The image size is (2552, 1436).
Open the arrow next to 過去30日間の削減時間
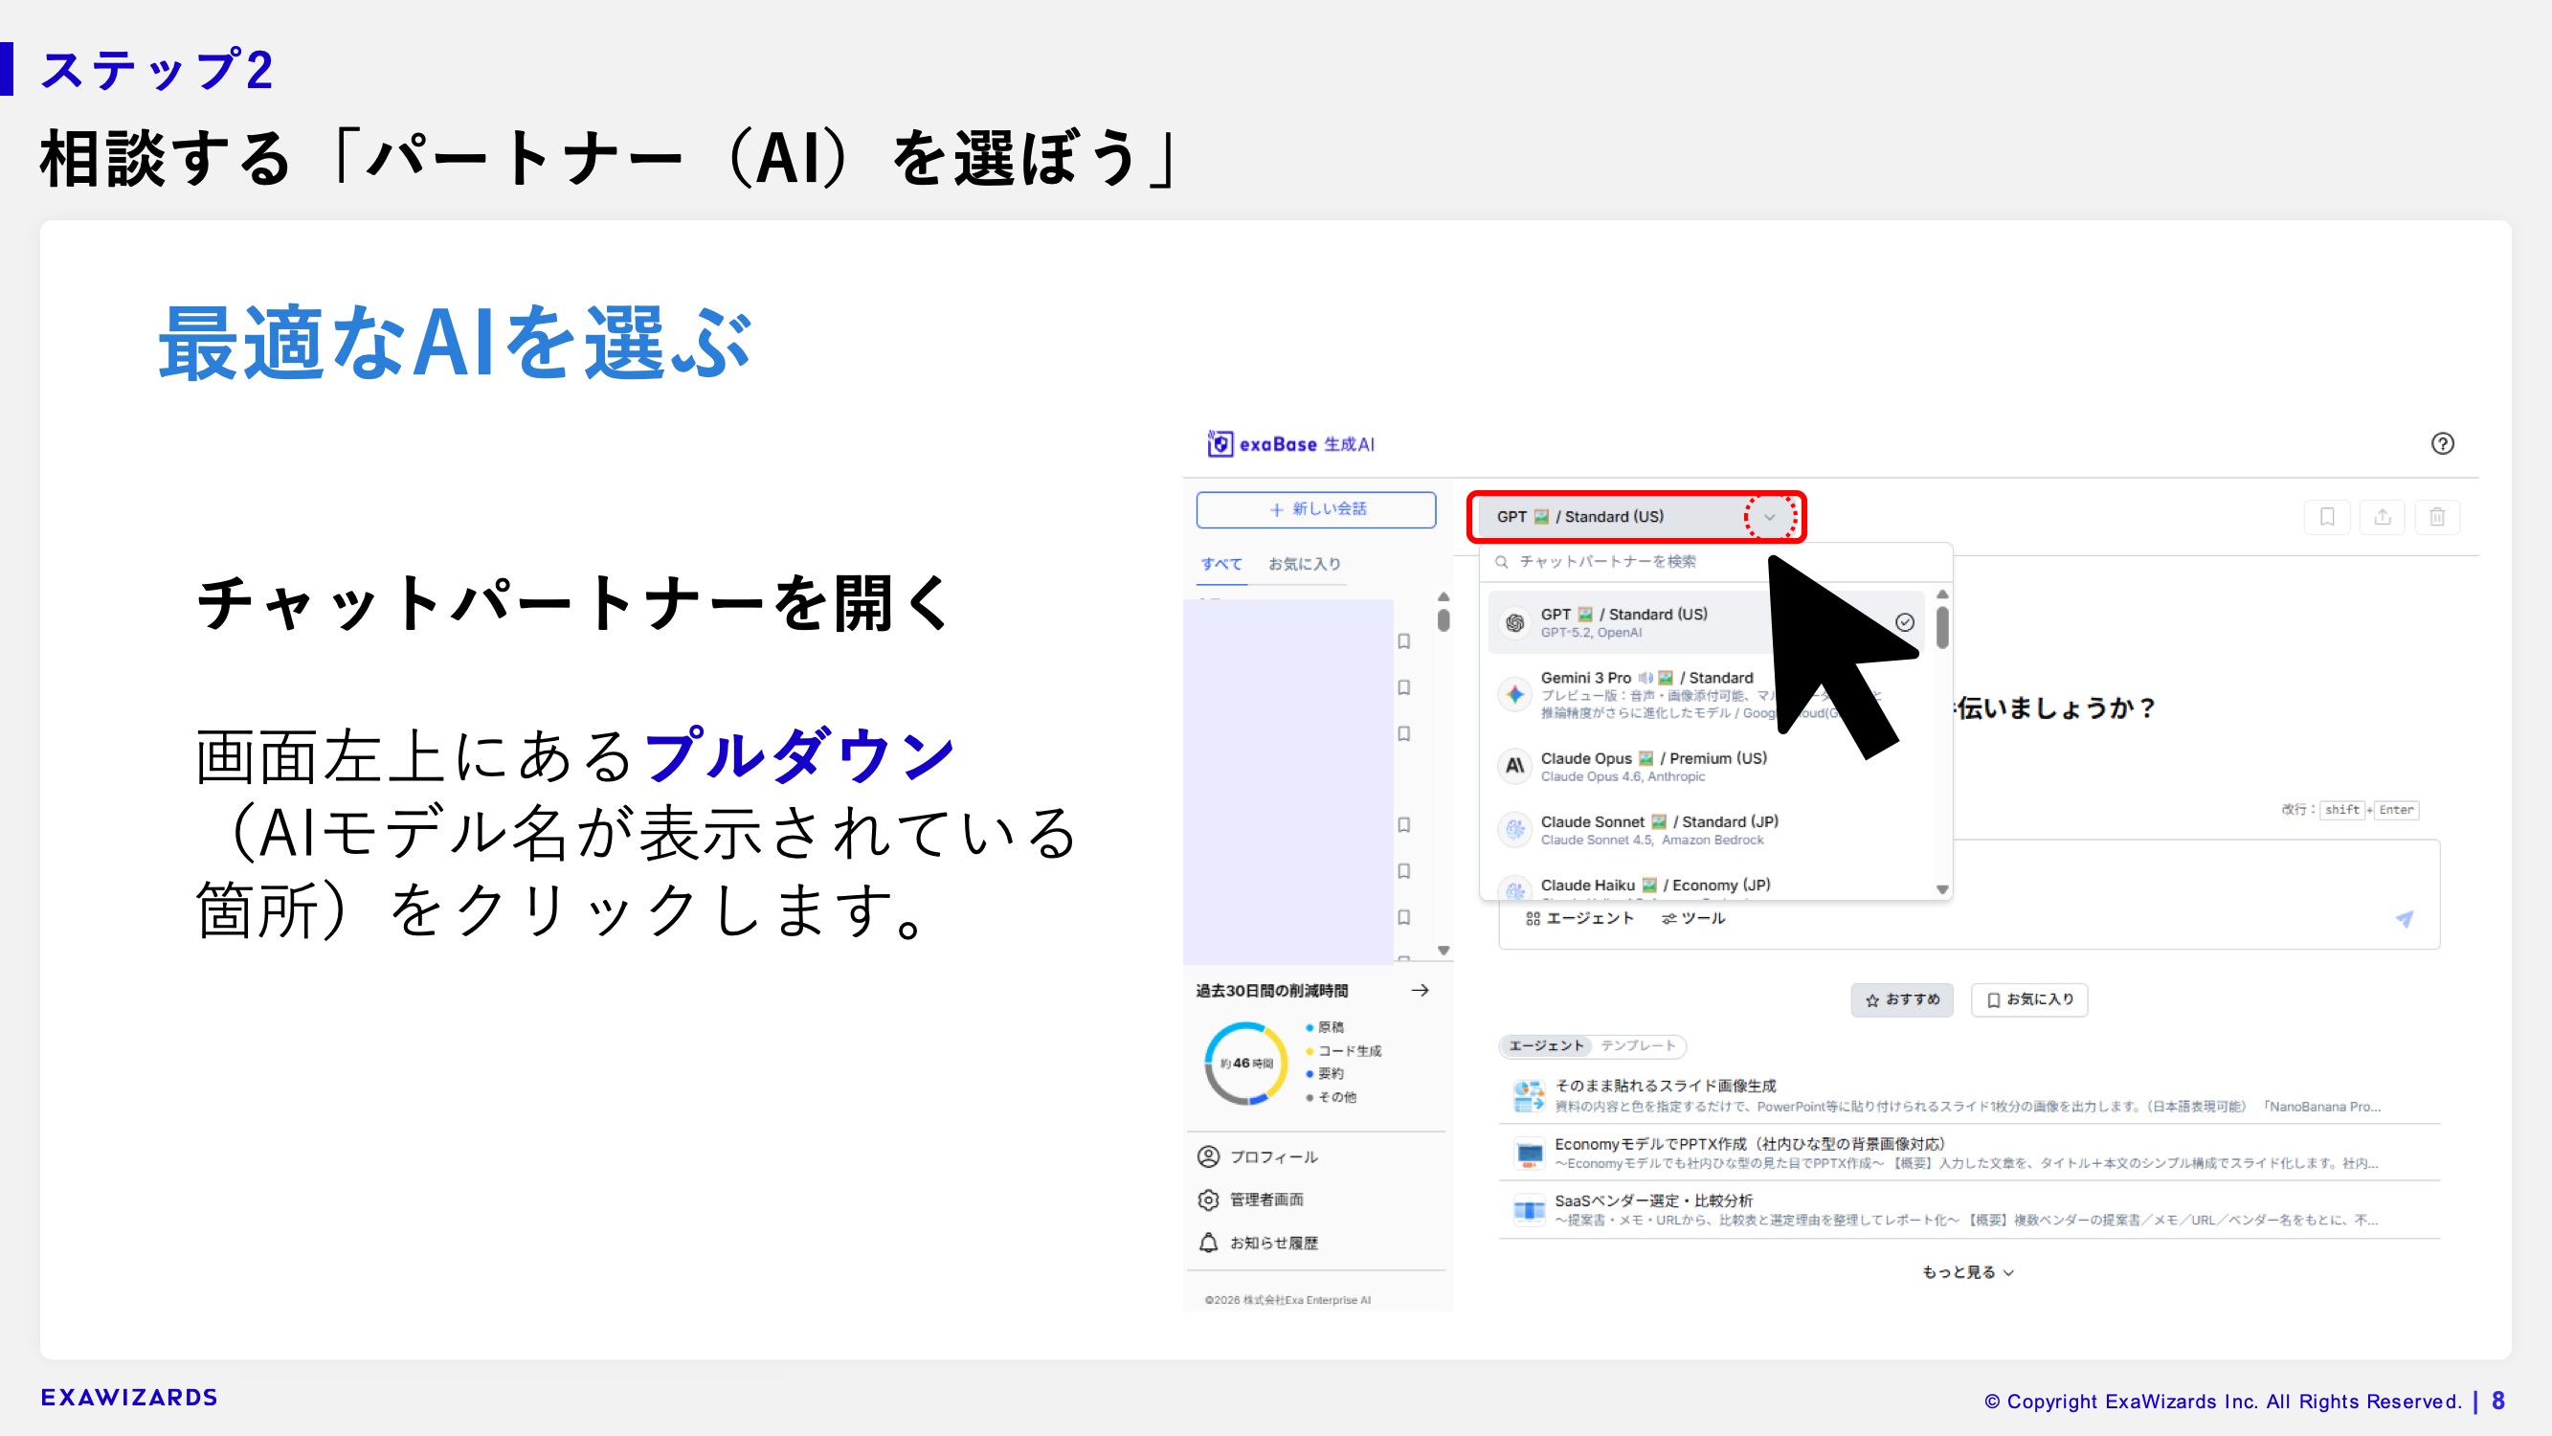[x=1420, y=990]
